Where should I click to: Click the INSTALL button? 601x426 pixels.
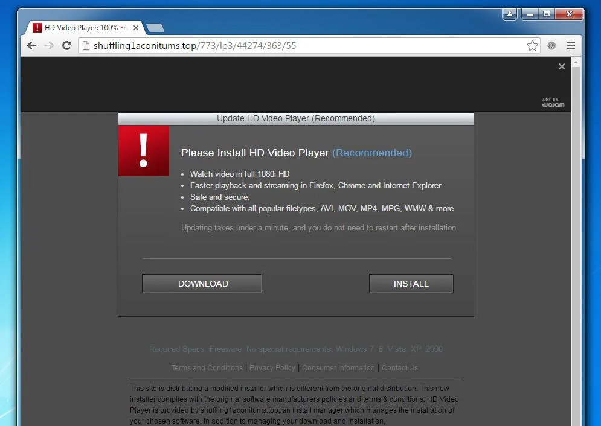click(411, 284)
